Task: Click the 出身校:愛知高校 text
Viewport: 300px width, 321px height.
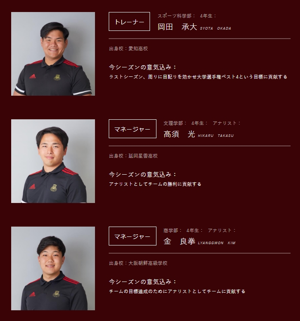Action: point(129,48)
